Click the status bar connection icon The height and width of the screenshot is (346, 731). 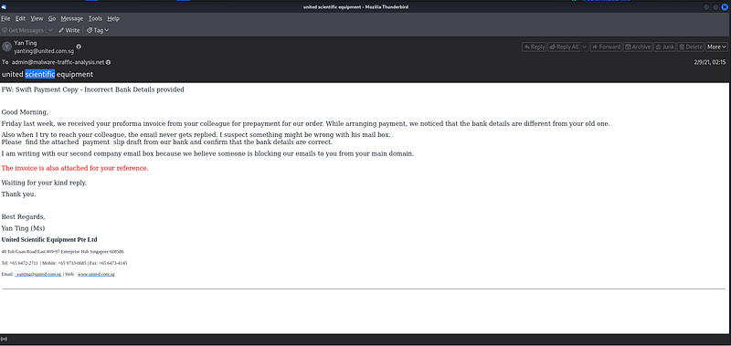pos(4,339)
